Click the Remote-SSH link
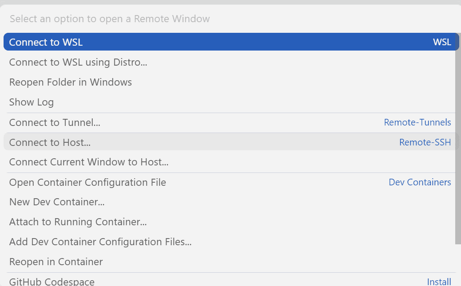461x286 pixels. pos(425,142)
